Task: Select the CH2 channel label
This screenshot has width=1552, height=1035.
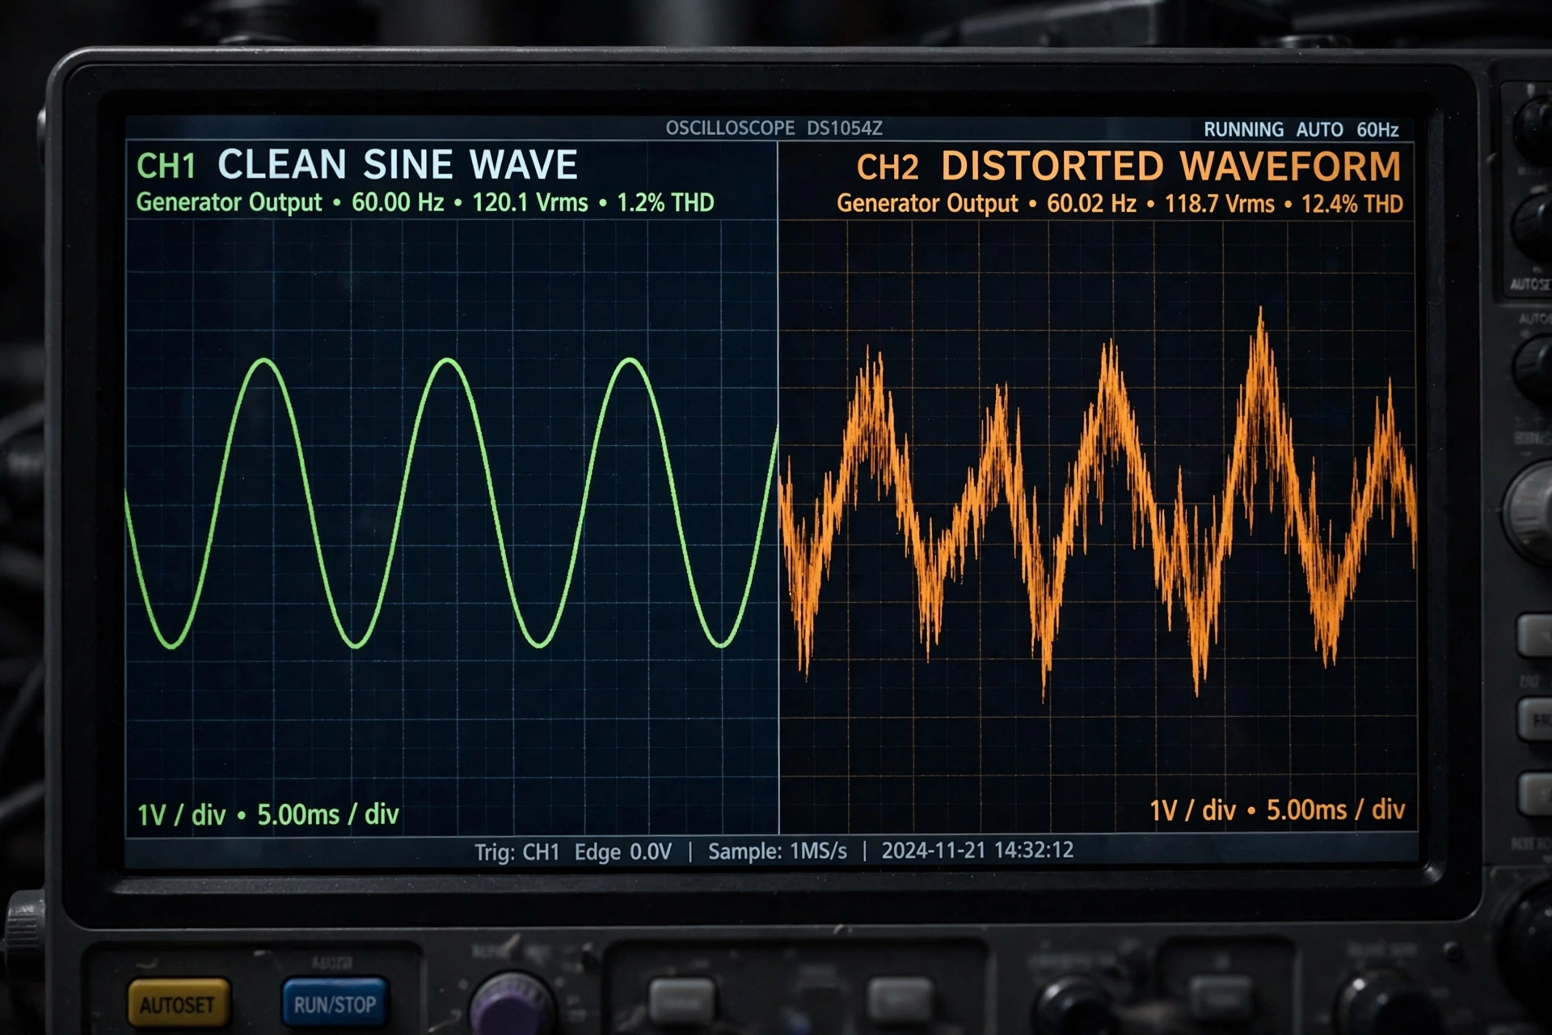Action: pos(887,167)
